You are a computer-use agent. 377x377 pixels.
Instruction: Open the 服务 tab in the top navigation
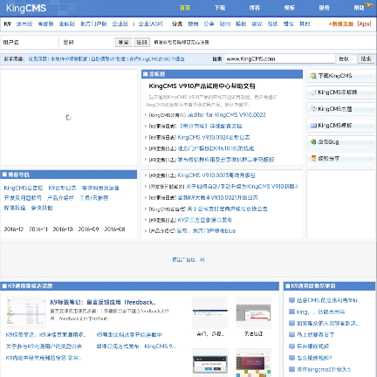coord(324,8)
